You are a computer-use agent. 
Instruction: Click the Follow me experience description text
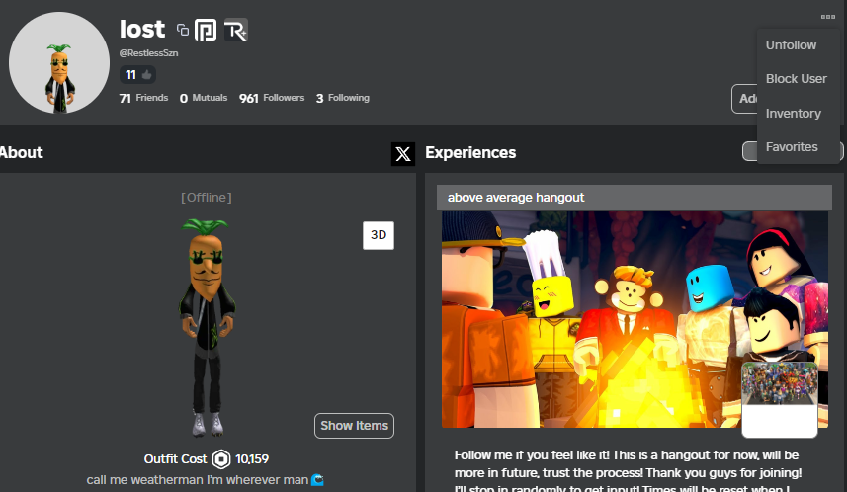pyautogui.click(x=628, y=472)
